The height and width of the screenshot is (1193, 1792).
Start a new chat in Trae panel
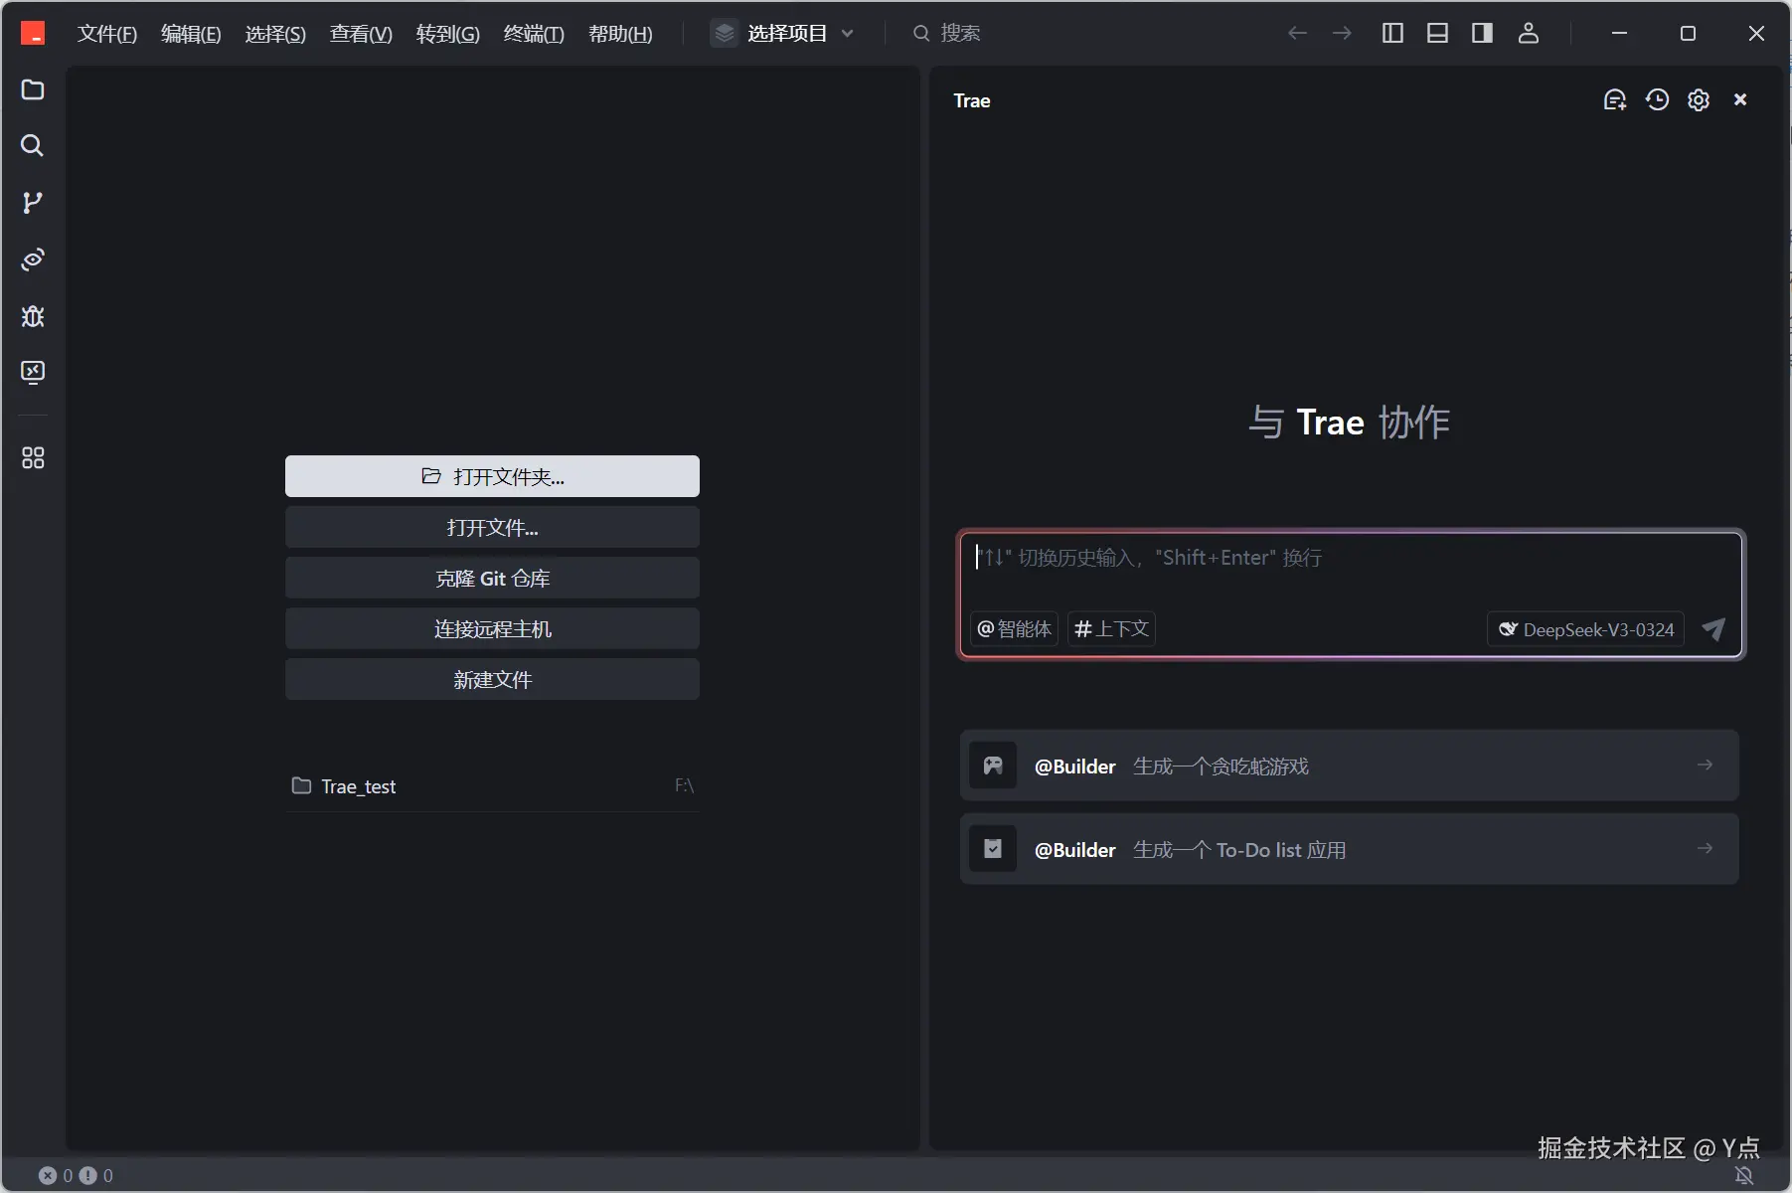(1615, 99)
